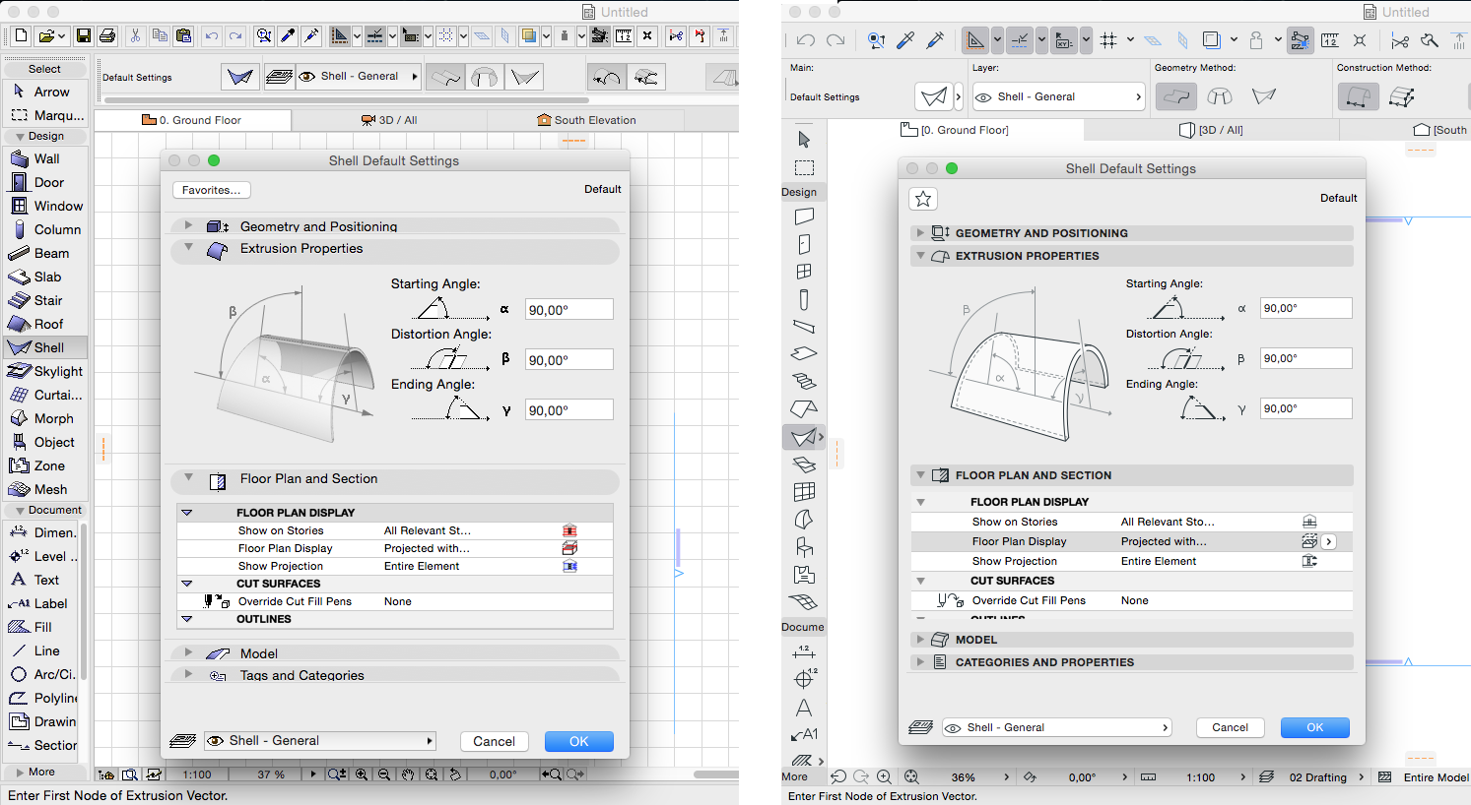Select the Wall tool in left toolbox
The image size is (1471, 805).
point(45,158)
